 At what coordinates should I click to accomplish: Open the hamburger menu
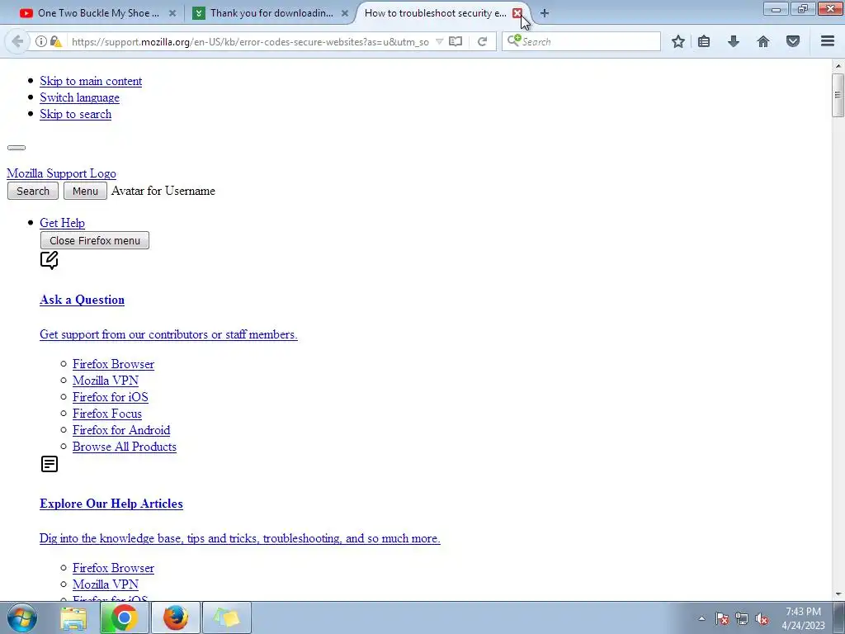point(828,41)
